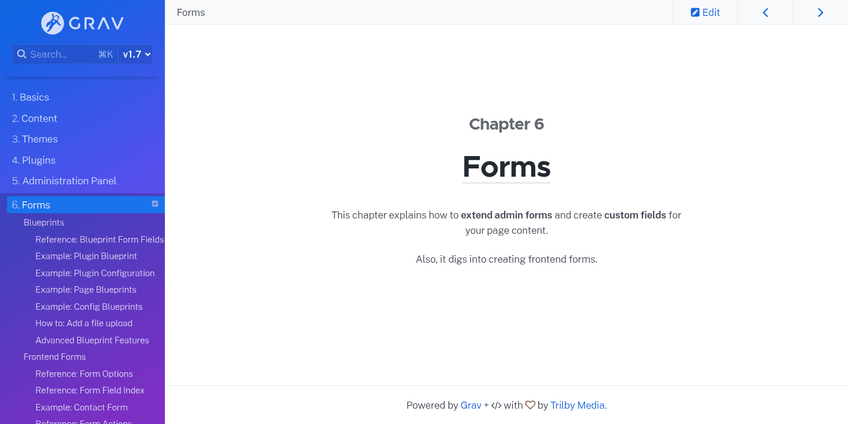Screen dimensions: 848x424
Task: Click the keyboard shortcut badge in the search bar
Action: tap(105, 54)
